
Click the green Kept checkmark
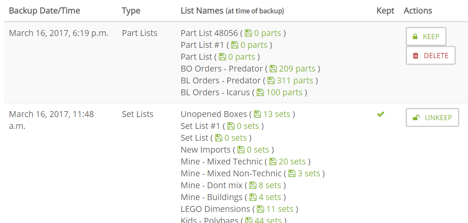click(381, 114)
